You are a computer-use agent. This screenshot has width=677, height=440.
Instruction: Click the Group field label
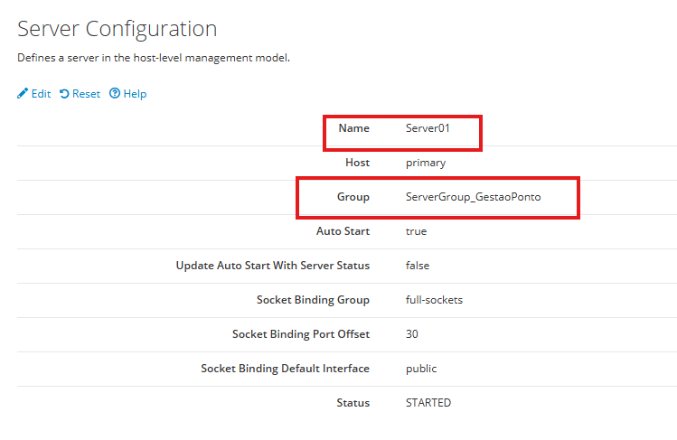tap(353, 197)
